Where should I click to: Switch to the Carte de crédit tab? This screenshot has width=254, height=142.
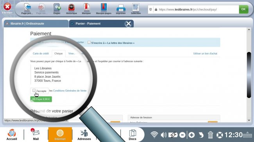[41, 54]
